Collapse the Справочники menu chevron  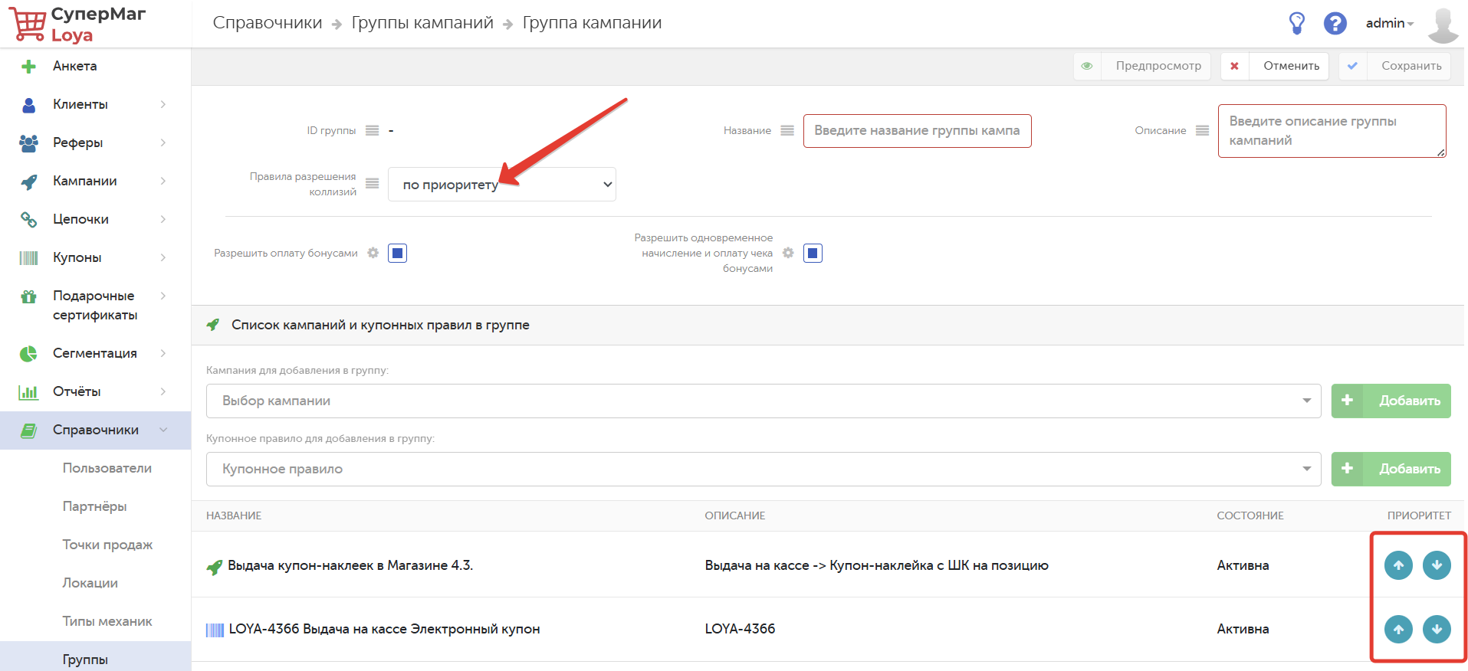(x=163, y=430)
